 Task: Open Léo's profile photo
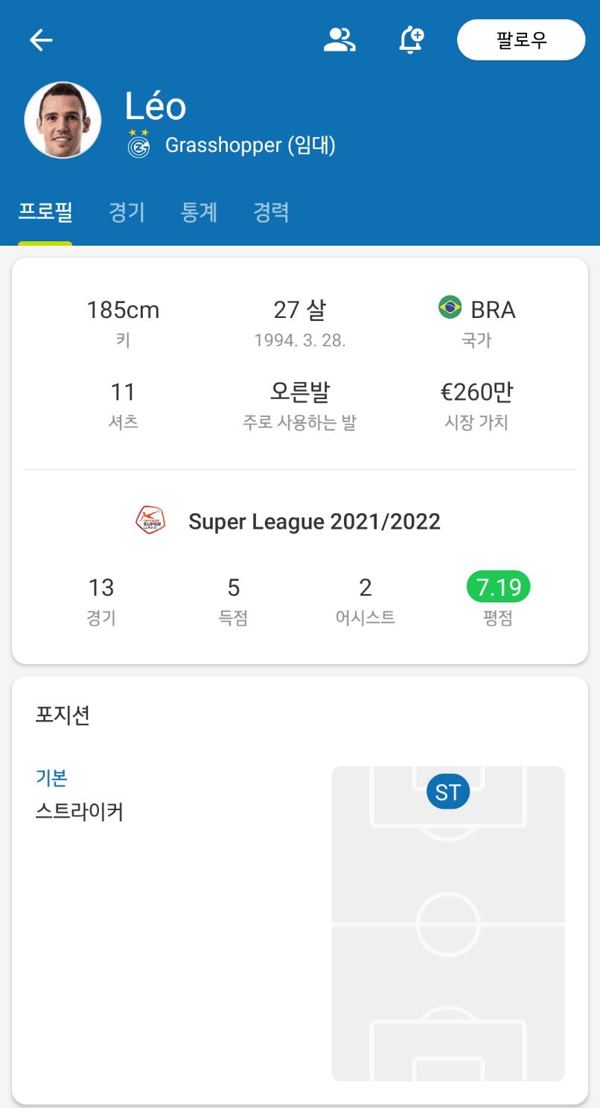(x=63, y=120)
